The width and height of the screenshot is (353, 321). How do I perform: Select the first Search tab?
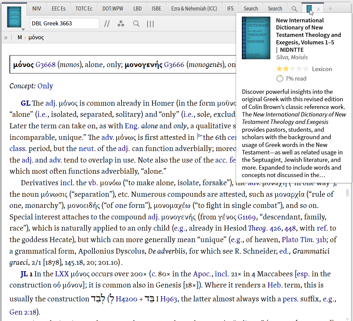pos(251,8)
